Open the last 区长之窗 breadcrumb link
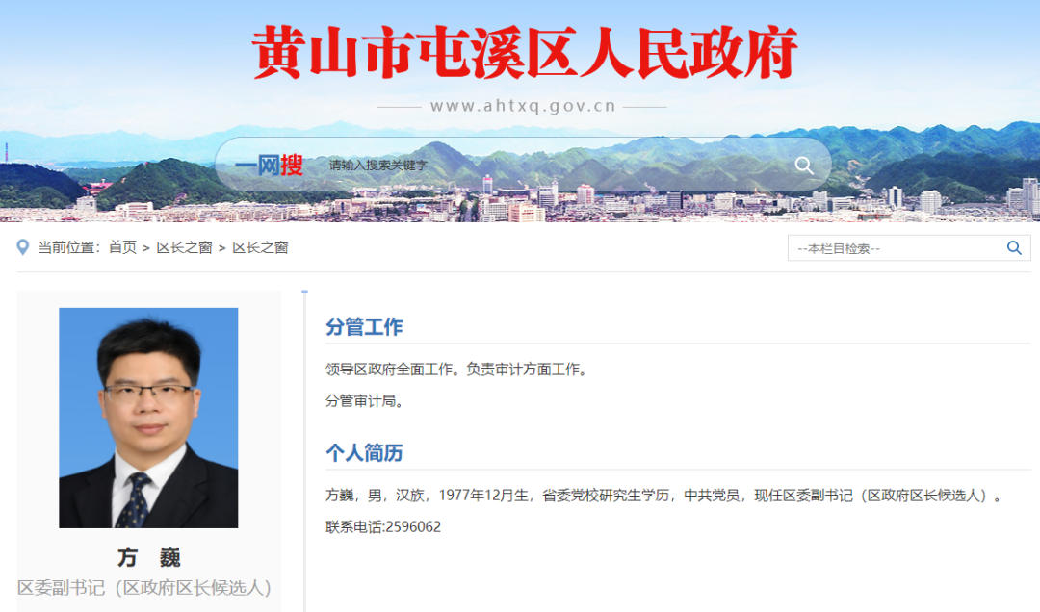The height and width of the screenshot is (612, 1040). (x=260, y=247)
